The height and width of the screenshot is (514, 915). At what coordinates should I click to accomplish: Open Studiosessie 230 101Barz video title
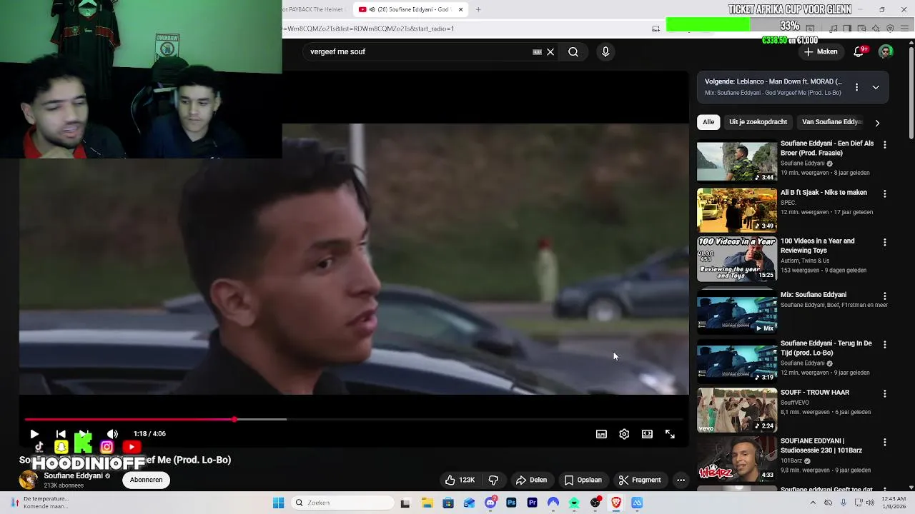coord(821,446)
